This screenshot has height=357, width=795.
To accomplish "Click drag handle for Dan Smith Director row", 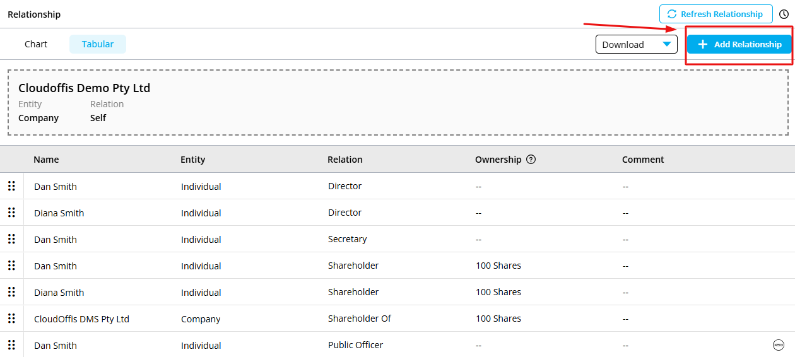I will [11, 186].
